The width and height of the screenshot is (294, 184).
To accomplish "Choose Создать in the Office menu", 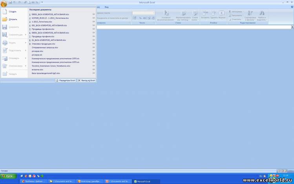I will point(13,12).
